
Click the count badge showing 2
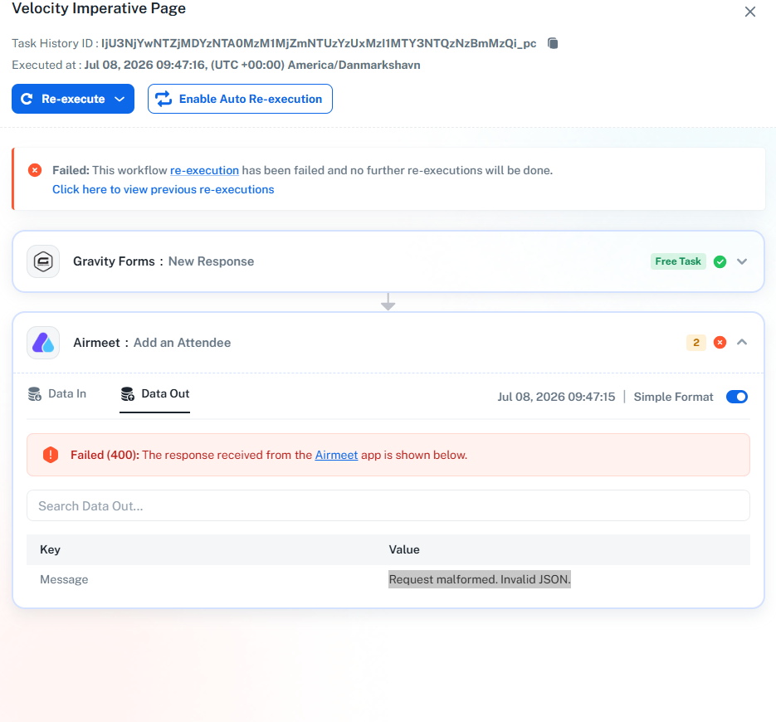click(695, 343)
